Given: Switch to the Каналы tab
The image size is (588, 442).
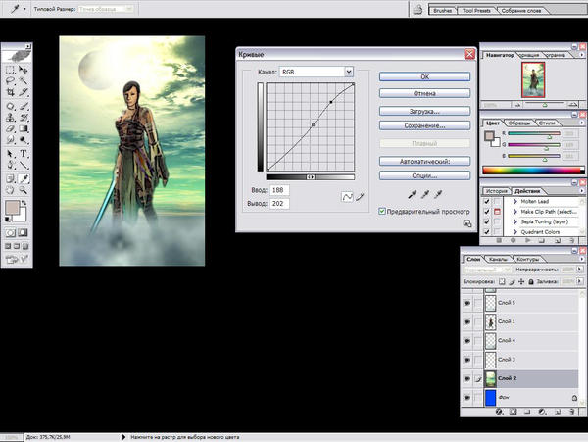Looking at the screenshot, I should [x=499, y=260].
